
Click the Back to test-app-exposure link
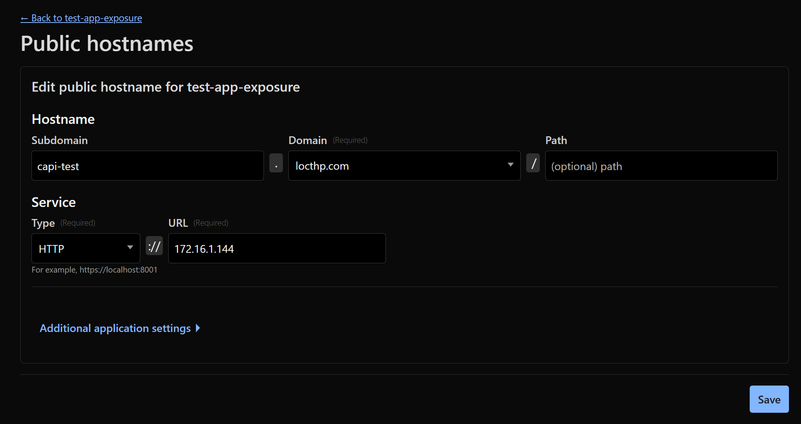[81, 18]
